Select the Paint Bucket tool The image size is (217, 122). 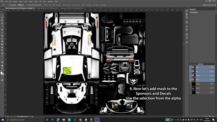pyautogui.click(x=2, y=44)
